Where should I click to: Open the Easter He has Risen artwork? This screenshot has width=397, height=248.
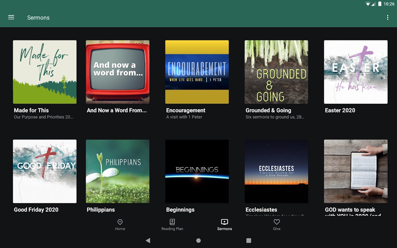(356, 72)
